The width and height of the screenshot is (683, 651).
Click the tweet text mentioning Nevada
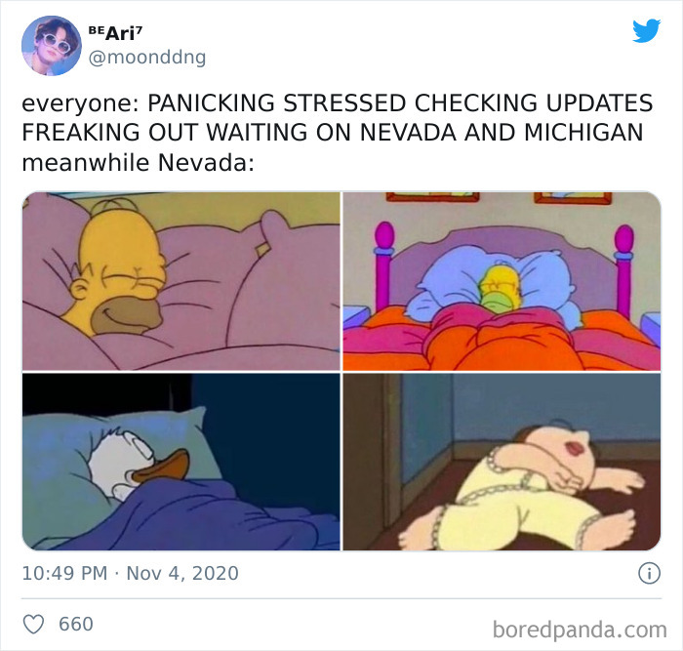pos(338,133)
